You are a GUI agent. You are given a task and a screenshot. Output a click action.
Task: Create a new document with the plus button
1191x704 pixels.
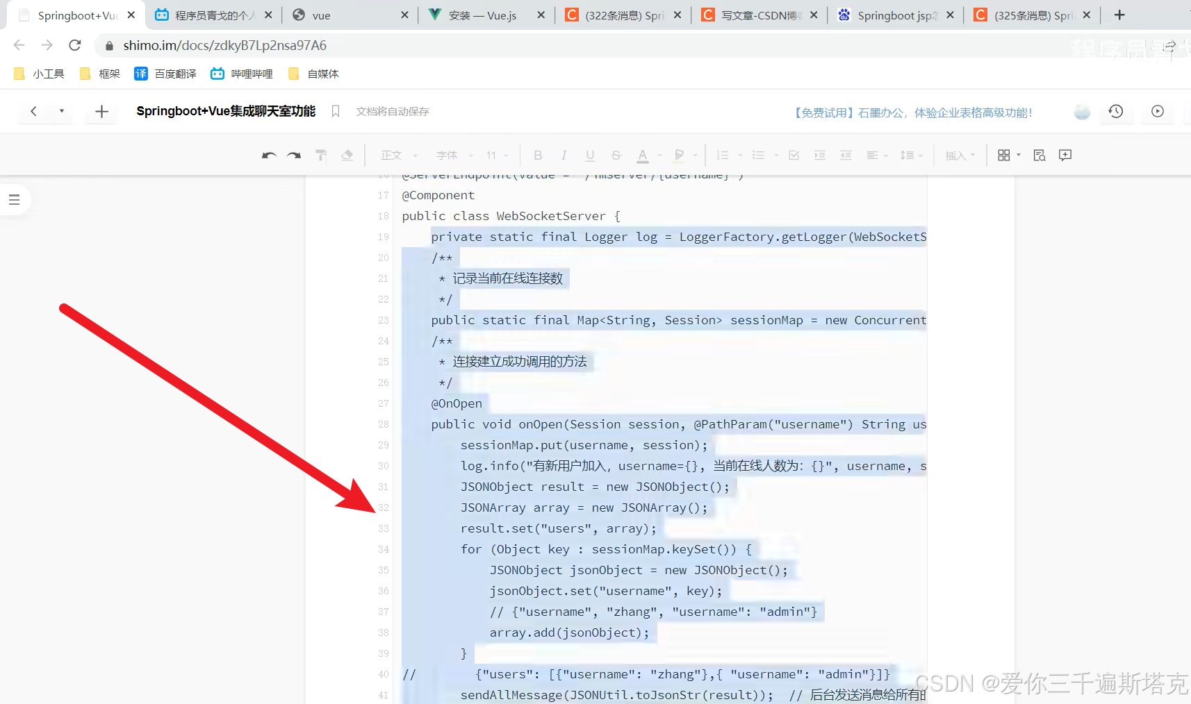pos(101,111)
